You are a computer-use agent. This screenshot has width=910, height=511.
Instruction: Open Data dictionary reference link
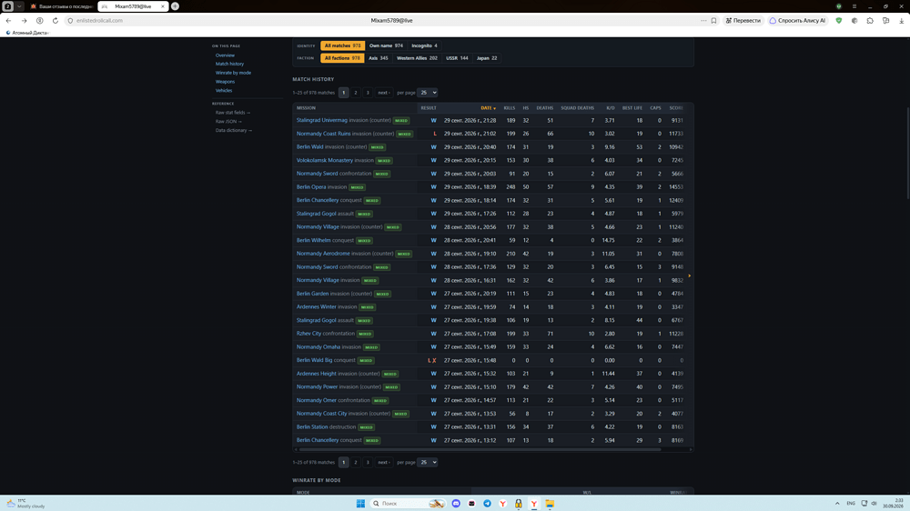(234, 131)
